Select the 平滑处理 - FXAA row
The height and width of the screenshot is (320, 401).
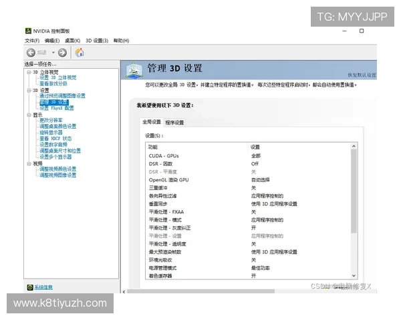click(248, 212)
